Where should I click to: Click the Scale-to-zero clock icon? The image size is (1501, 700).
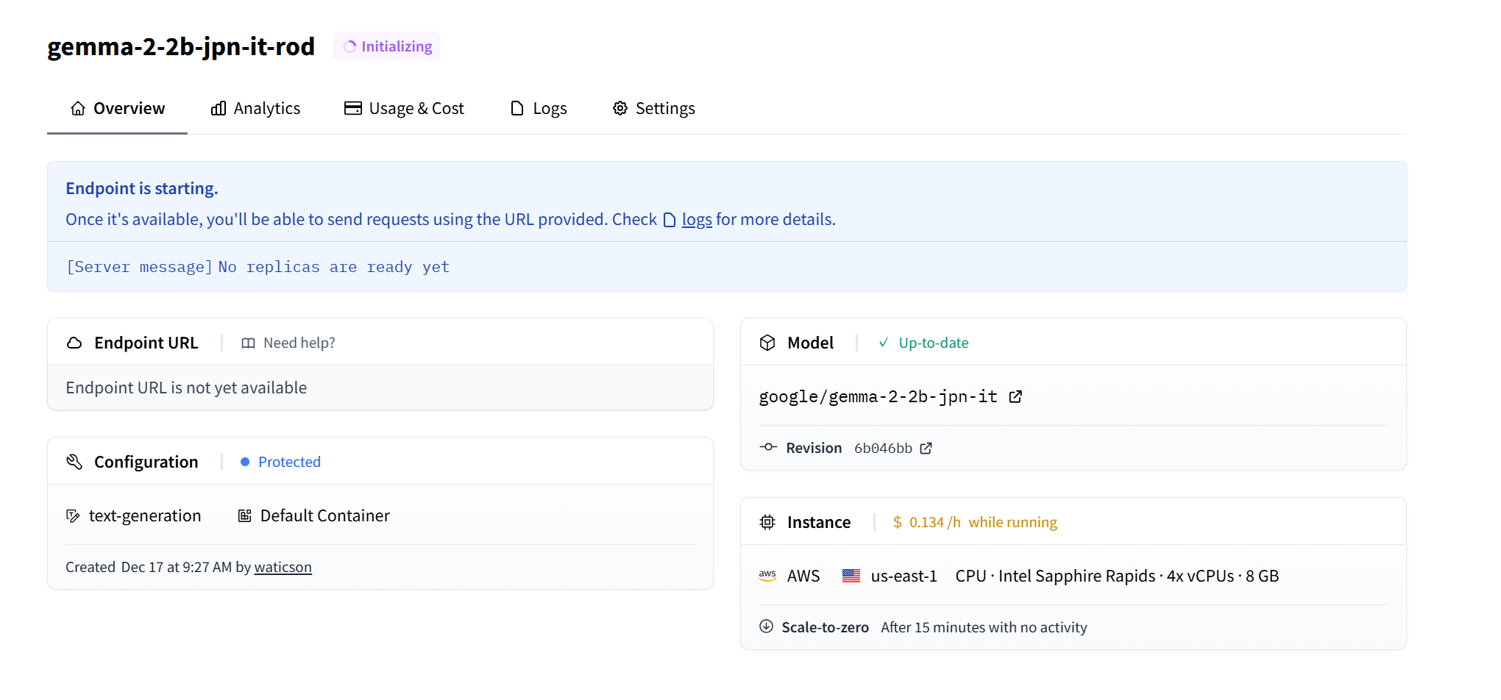[766, 626]
